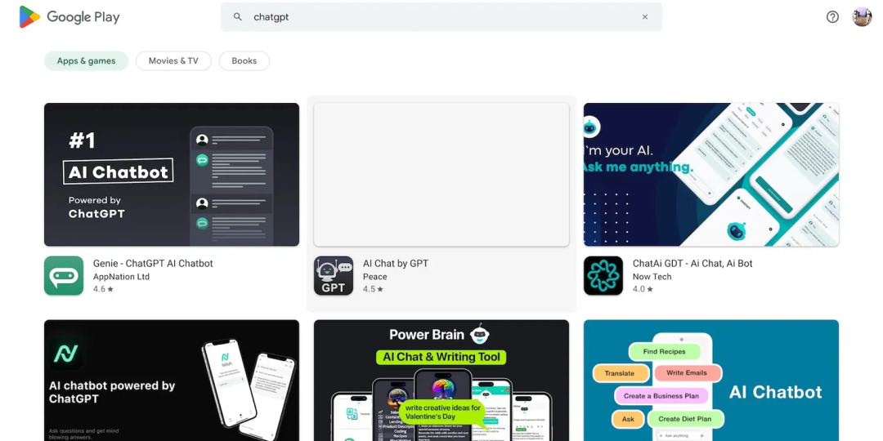Open the teal AI Chatbot banner
The height and width of the screenshot is (441, 883).
[x=711, y=381]
